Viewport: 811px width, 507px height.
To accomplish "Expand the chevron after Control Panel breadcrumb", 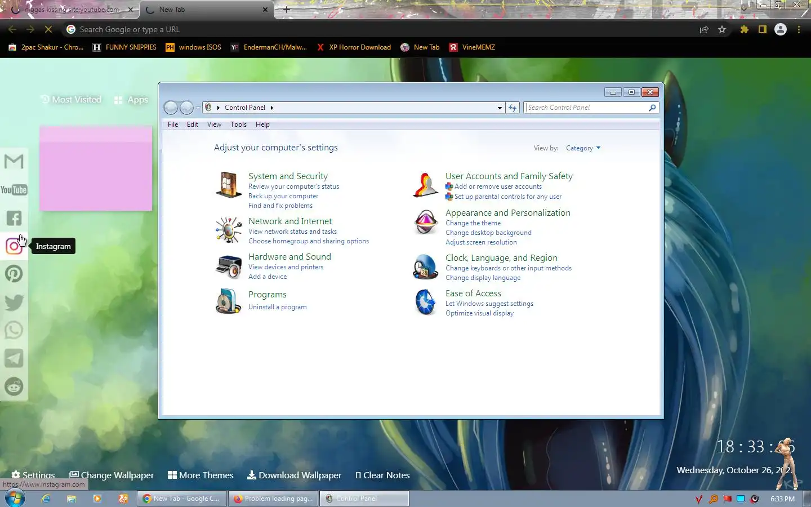I will (x=272, y=108).
